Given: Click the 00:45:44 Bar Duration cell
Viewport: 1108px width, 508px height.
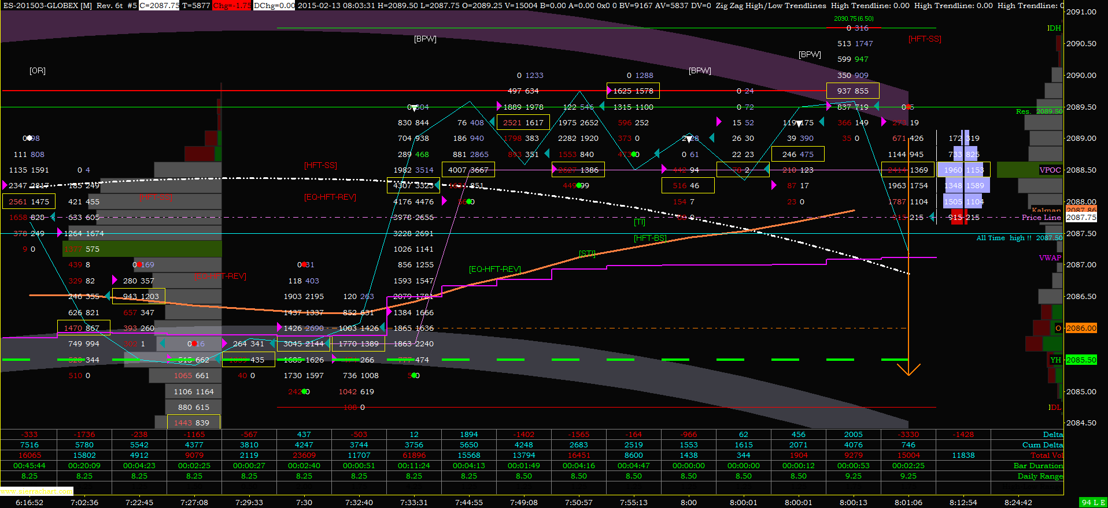Looking at the screenshot, I should point(29,465).
